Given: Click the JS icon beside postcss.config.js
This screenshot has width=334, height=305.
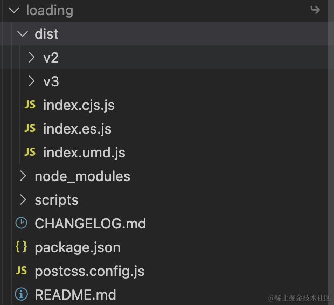Looking at the screenshot, I should pyautogui.click(x=22, y=271).
